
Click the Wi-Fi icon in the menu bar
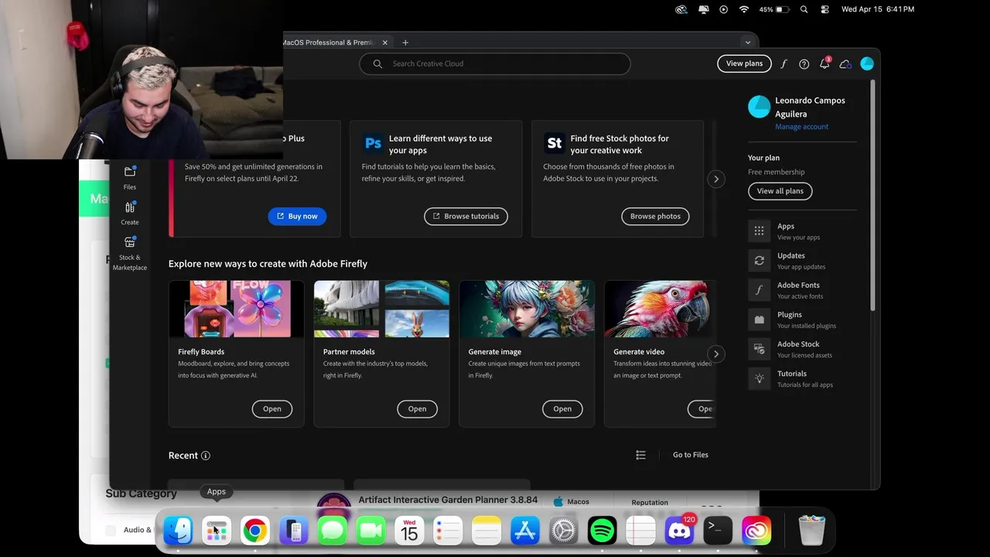click(744, 9)
